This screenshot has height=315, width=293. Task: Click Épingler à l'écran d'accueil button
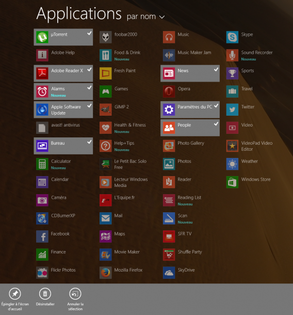[15, 300]
